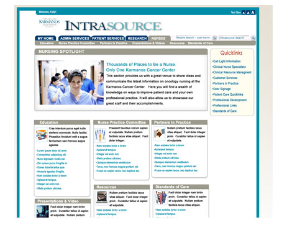This screenshot has height=230, width=287.
Task: Open the Admin Services tab
Action: coord(75,39)
